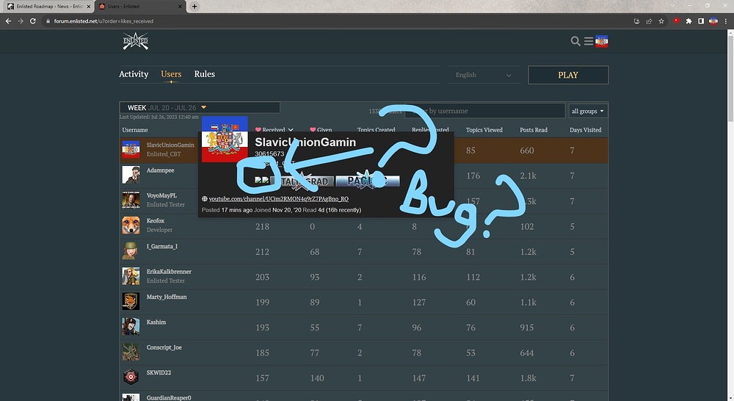
Task: Click the filter by username field
Action: tap(484, 111)
